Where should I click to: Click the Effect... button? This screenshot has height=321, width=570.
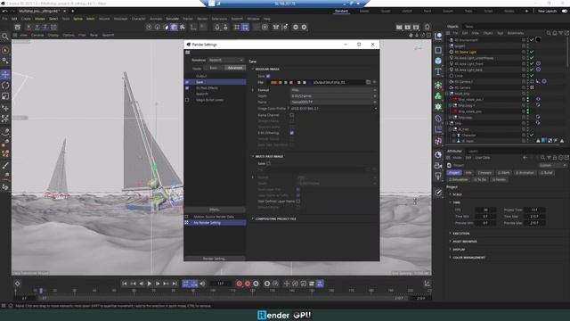point(215,210)
